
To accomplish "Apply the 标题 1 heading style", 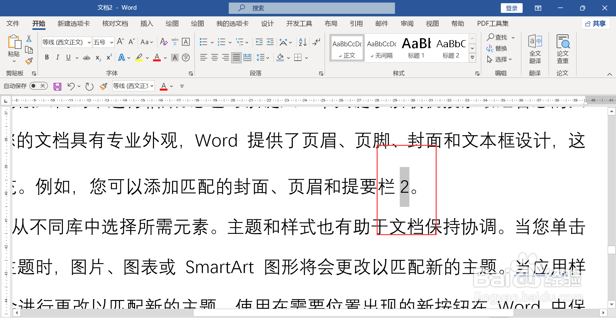I will pyautogui.click(x=416, y=48).
